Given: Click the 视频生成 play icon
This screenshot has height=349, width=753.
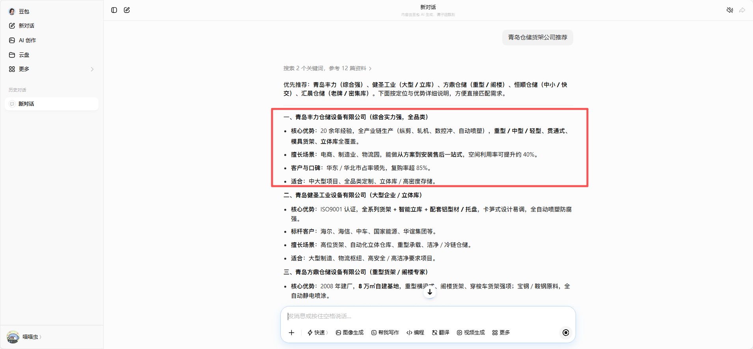Looking at the screenshot, I should [459, 332].
